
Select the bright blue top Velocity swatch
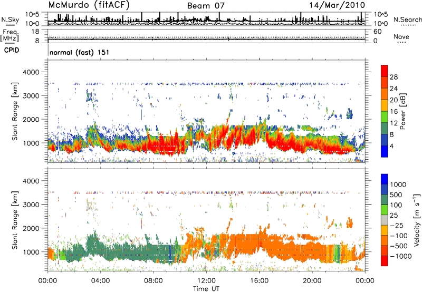pyautogui.click(x=385, y=179)
